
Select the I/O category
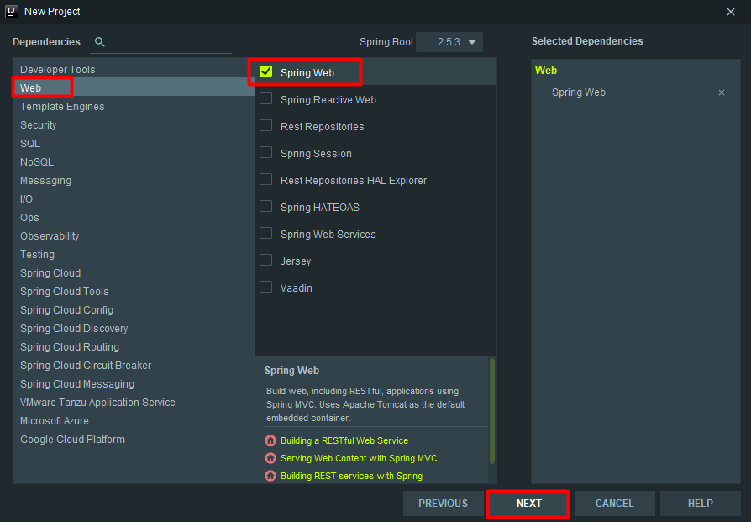(x=134, y=199)
